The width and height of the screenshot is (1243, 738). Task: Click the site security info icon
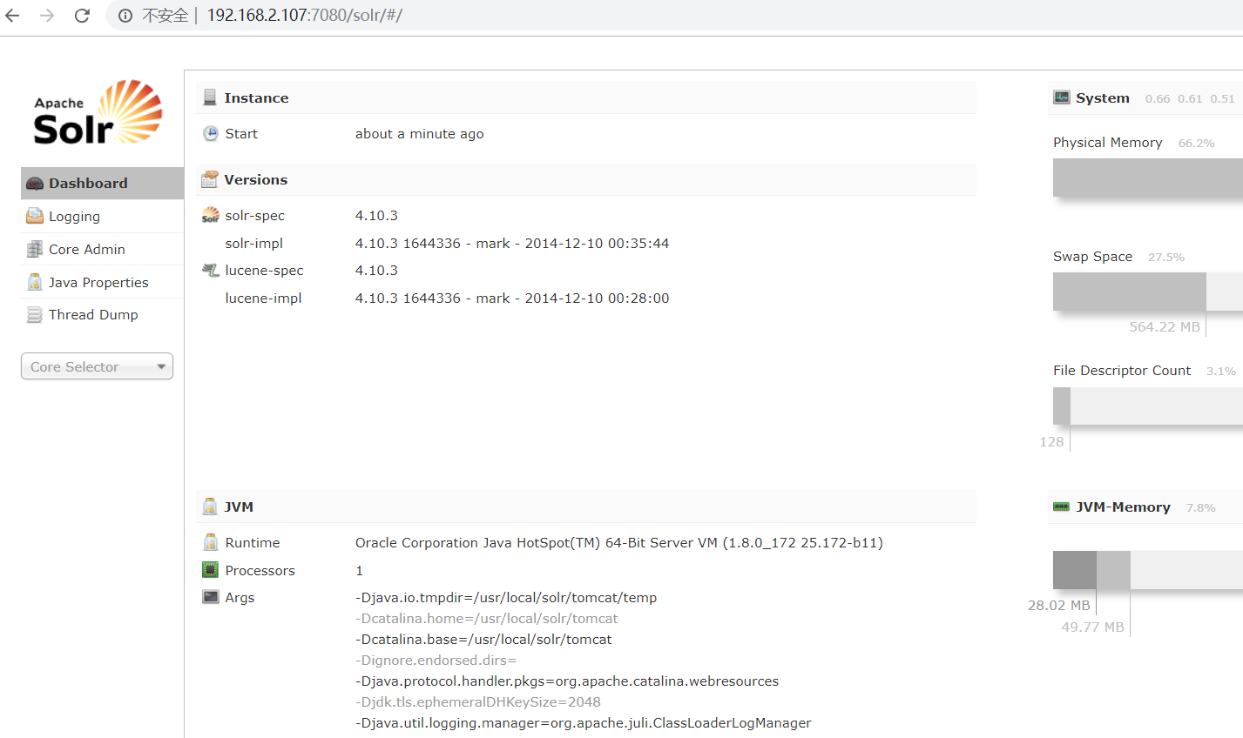click(x=125, y=16)
